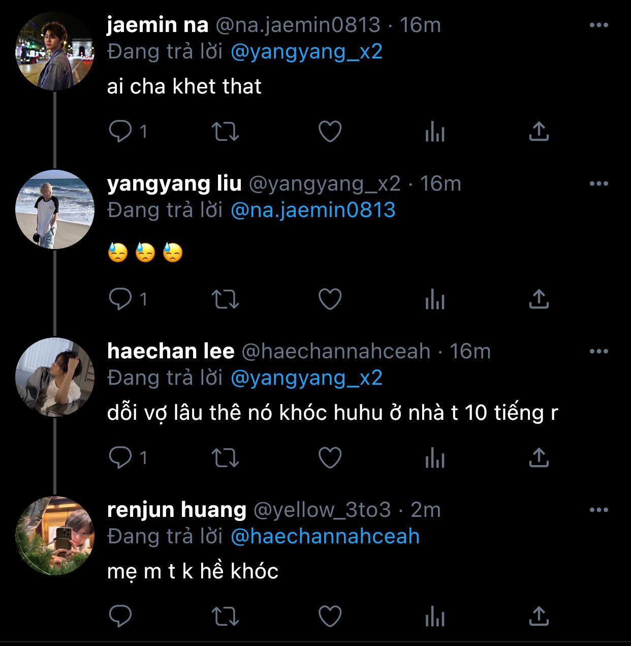The width and height of the screenshot is (631, 646).
Task: Reply to haechan lee's tweet
Action: 121,458
